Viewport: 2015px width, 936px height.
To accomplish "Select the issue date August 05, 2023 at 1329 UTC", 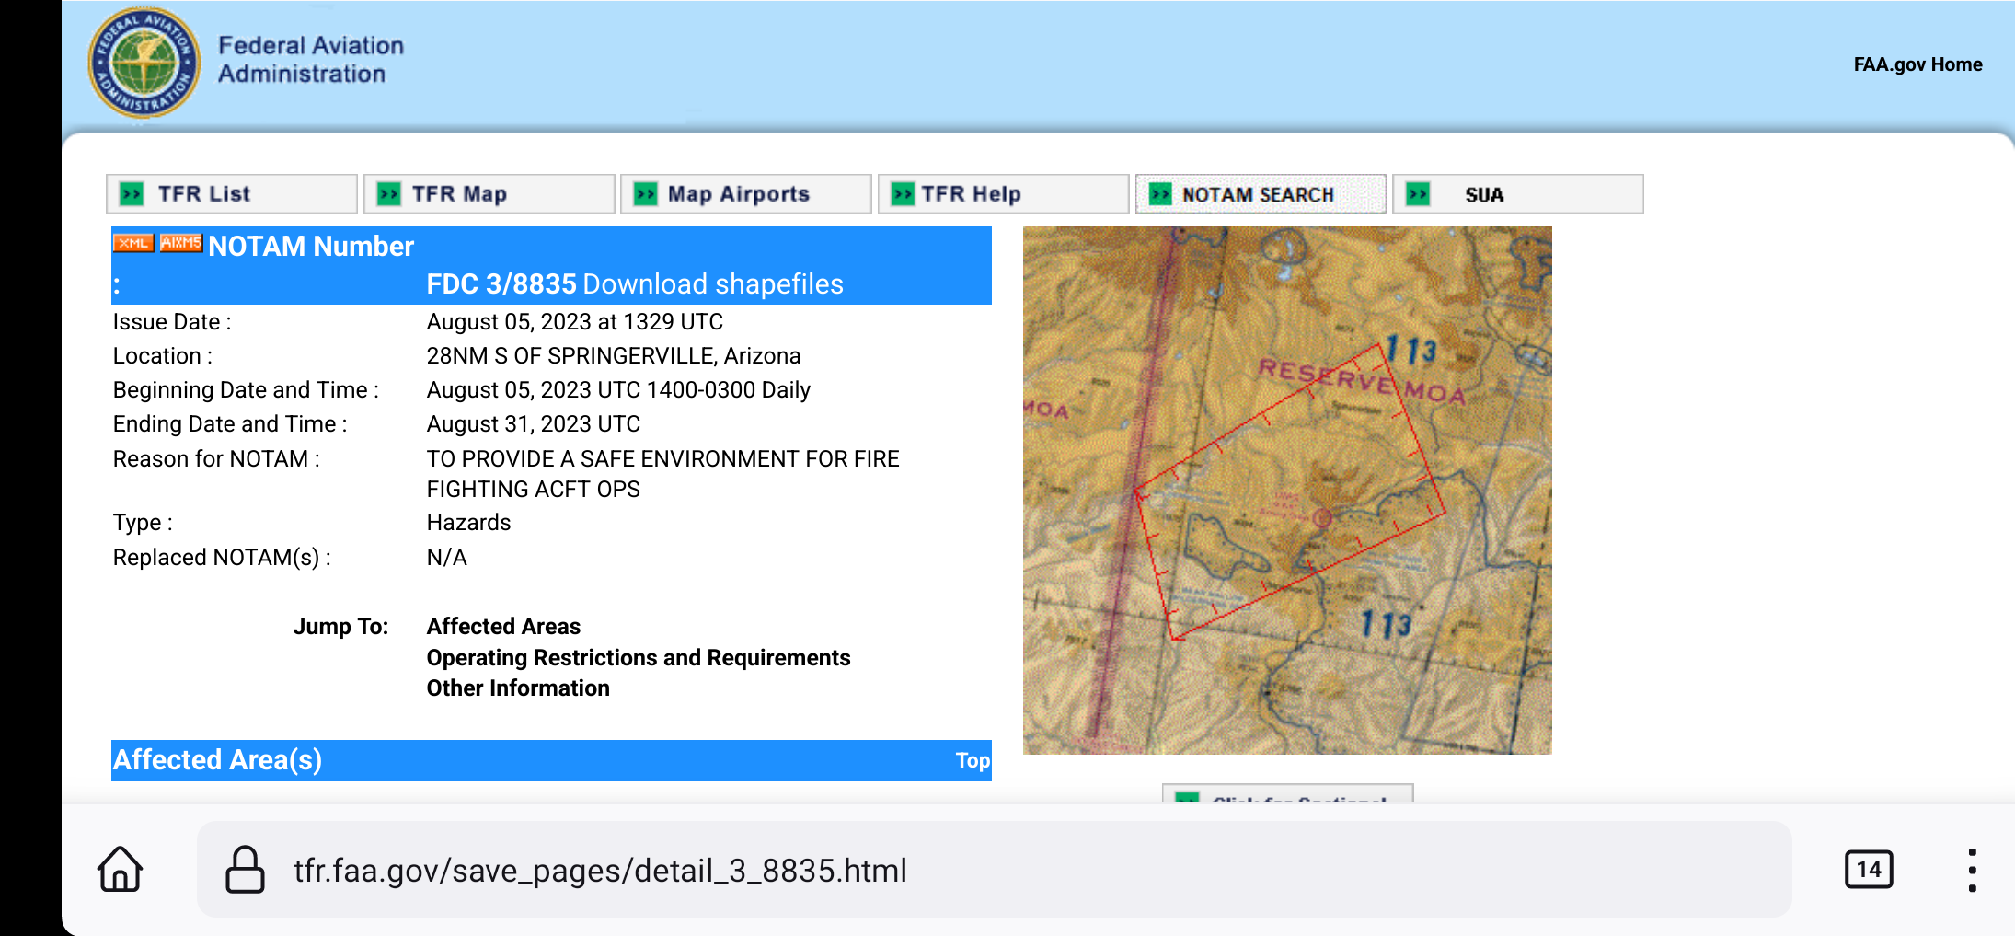I will tap(575, 322).
